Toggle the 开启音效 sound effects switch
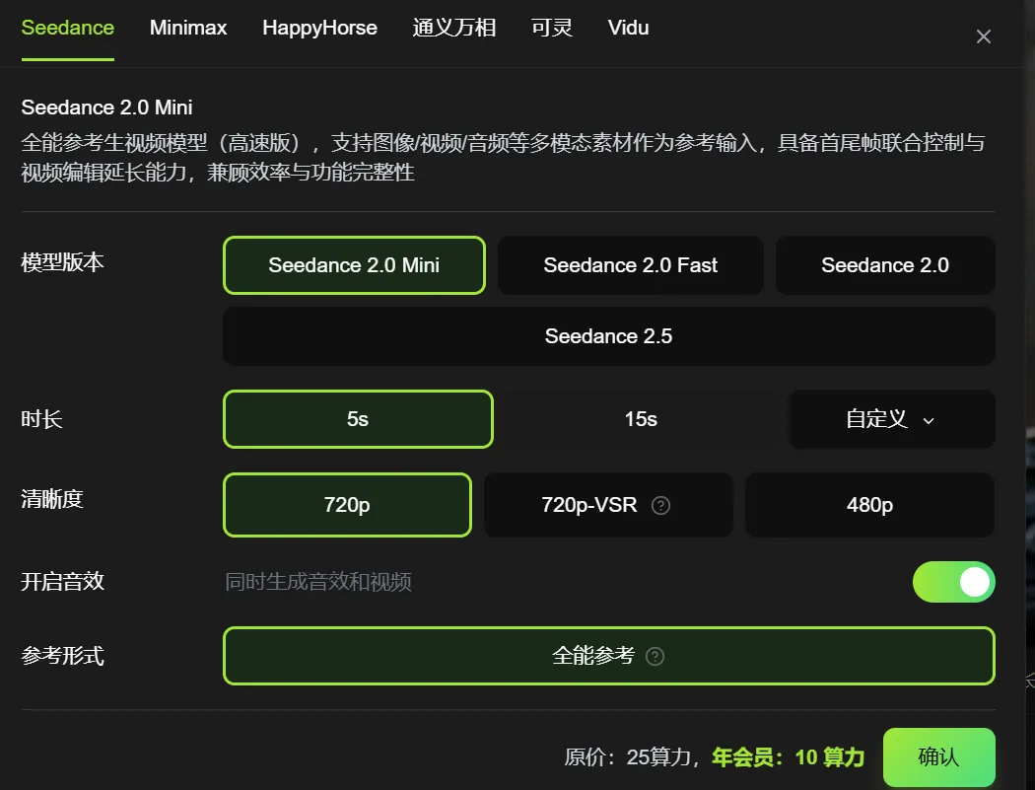 pyautogui.click(x=954, y=582)
